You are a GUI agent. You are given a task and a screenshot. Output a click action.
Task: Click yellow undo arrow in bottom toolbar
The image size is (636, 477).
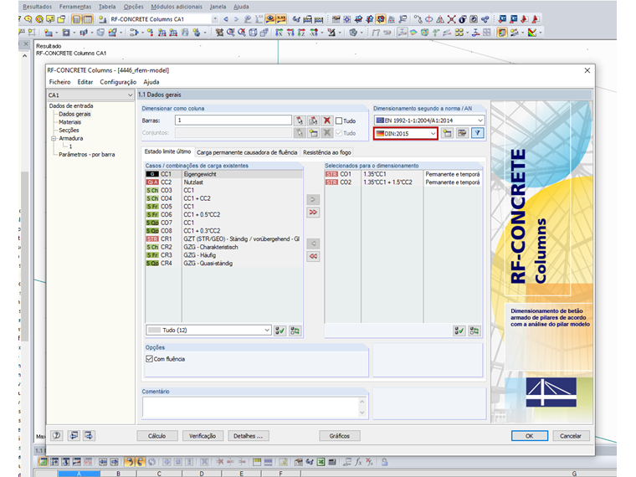tap(129, 462)
